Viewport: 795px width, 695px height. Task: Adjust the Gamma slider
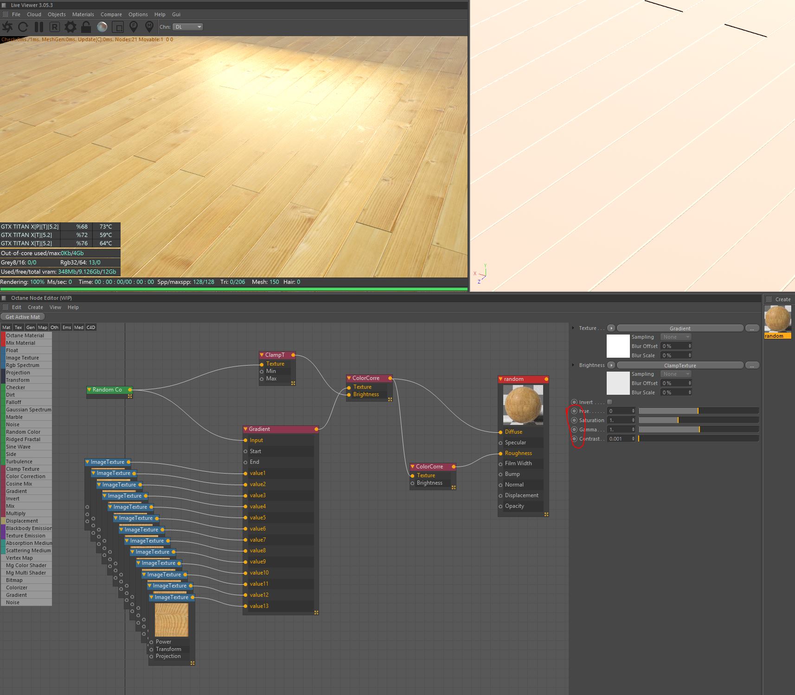pyautogui.click(x=699, y=430)
